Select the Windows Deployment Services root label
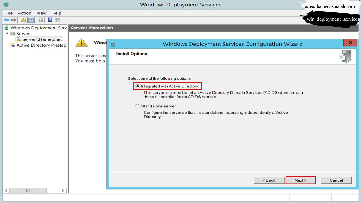The height and width of the screenshot is (203, 361). pos(39,28)
